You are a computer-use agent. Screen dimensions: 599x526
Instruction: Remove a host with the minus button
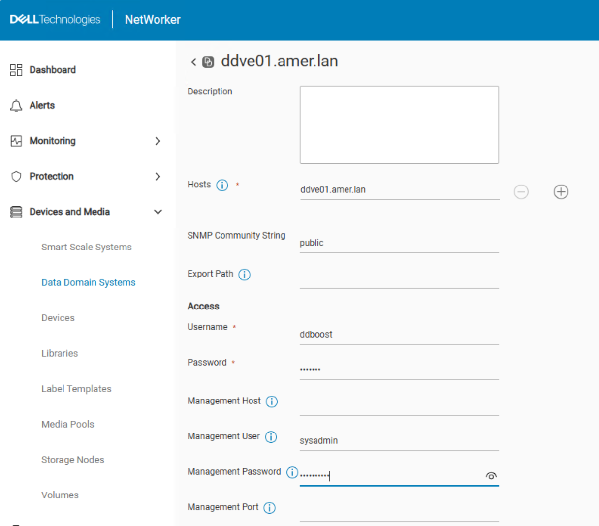click(x=521, y=192)
